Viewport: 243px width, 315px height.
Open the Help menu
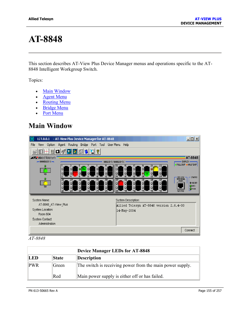[x=126, y=145]
